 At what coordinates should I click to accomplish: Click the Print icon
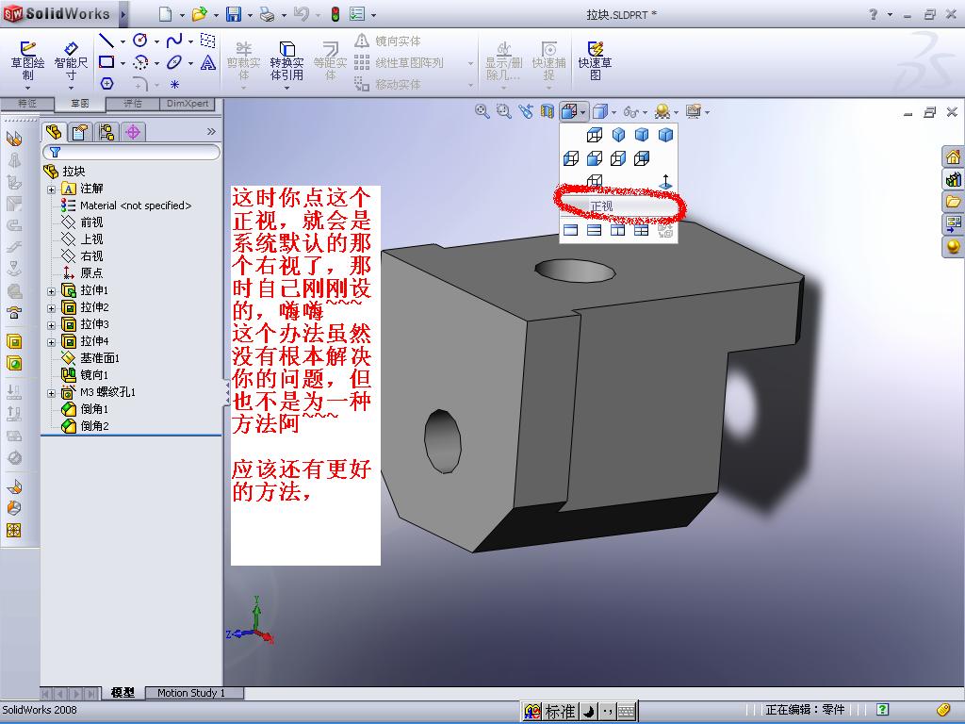(x=267, y=14)
